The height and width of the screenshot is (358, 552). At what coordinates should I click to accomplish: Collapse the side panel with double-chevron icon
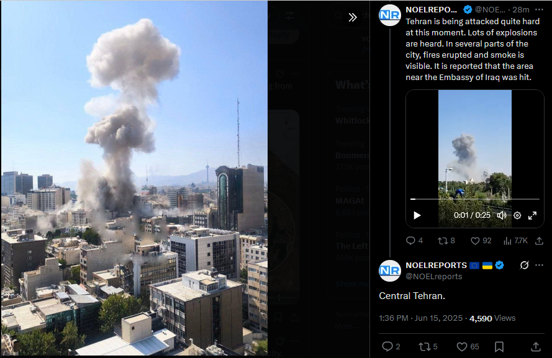(x=353, y=17)
